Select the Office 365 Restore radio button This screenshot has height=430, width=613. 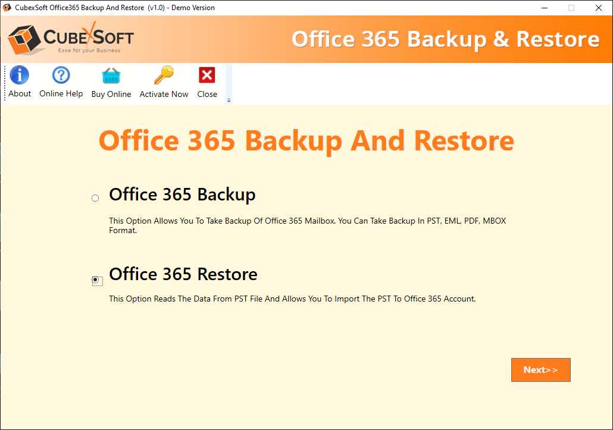click(95, 280)
